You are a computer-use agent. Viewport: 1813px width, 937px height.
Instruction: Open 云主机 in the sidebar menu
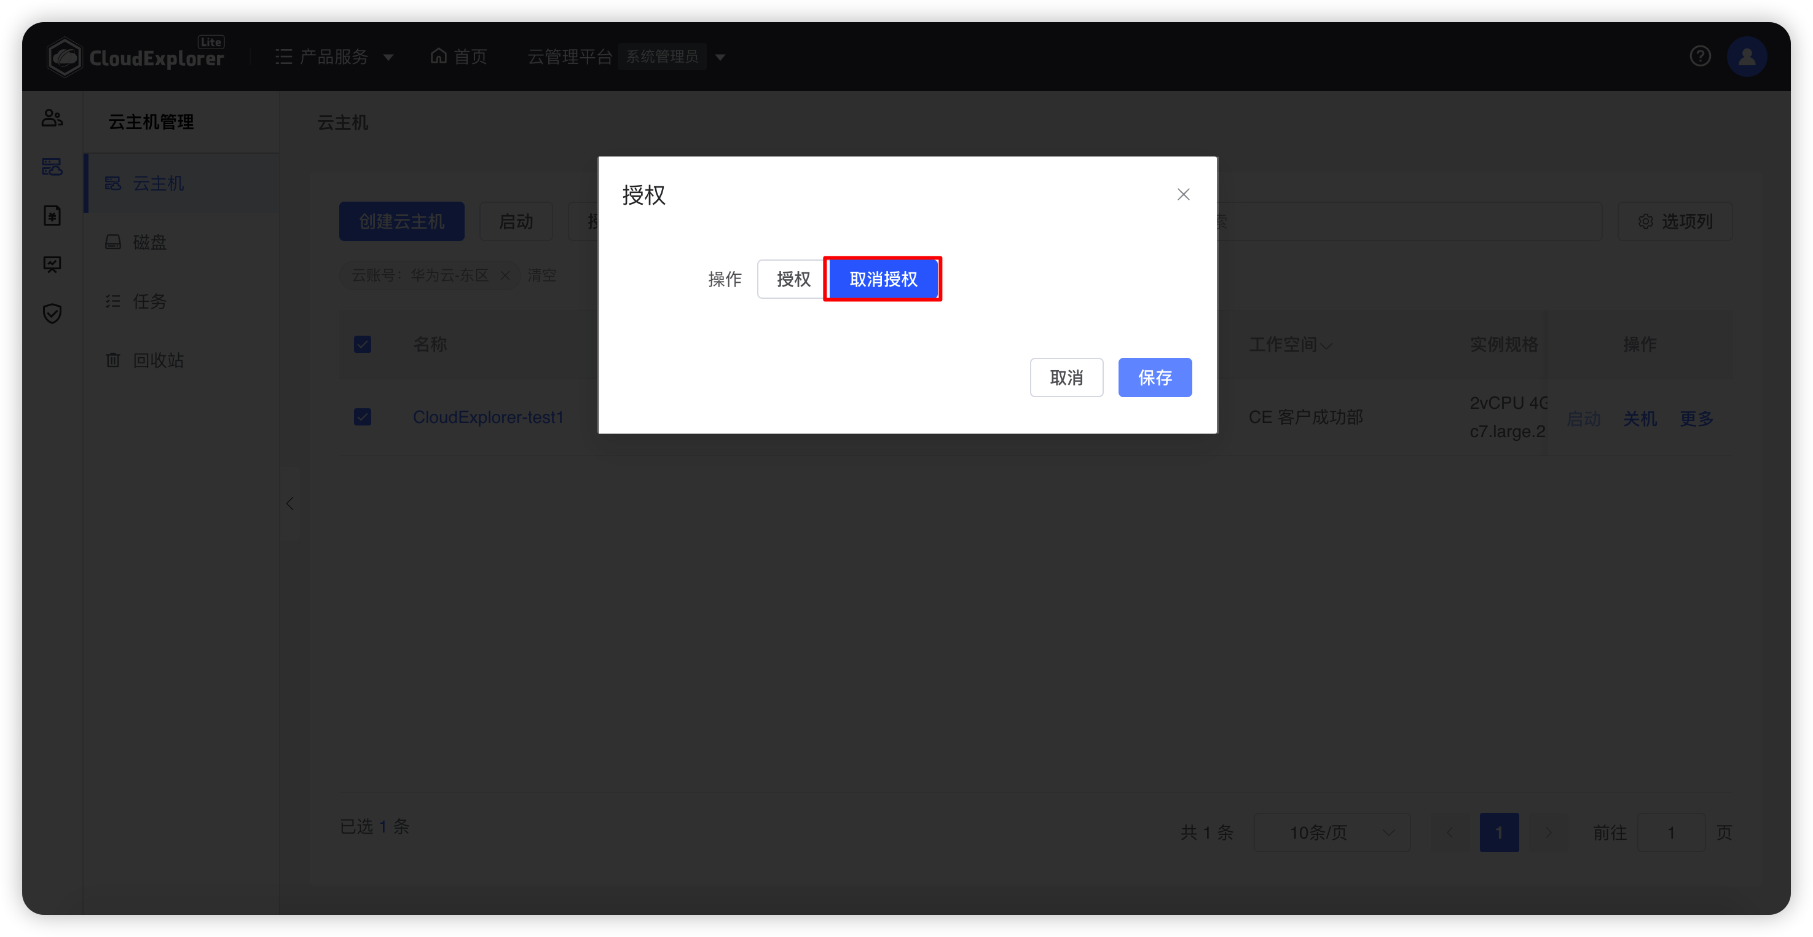(x=183, y=183)
